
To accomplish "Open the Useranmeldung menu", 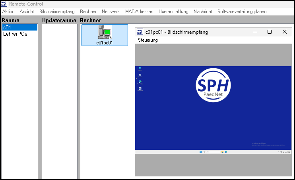I will 173,11.
